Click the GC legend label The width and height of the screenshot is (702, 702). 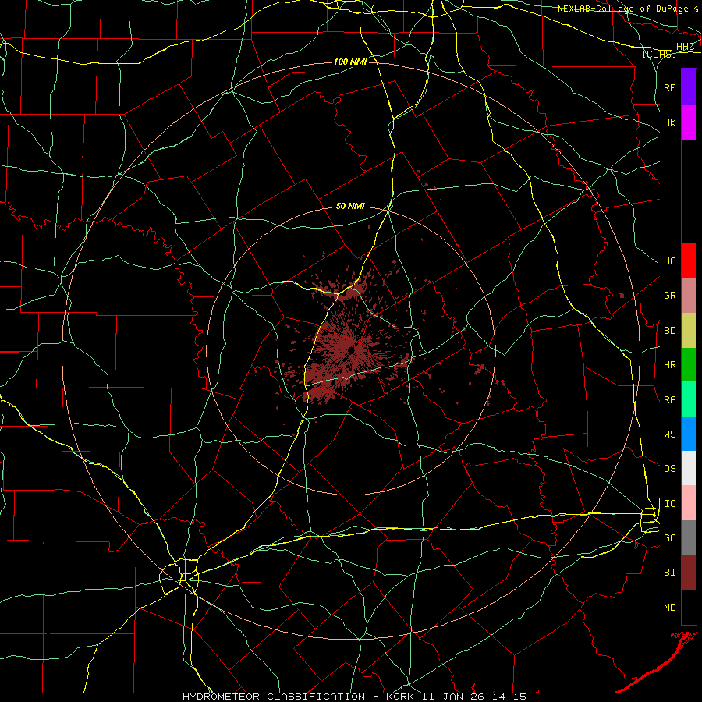(x=670, y=538)
